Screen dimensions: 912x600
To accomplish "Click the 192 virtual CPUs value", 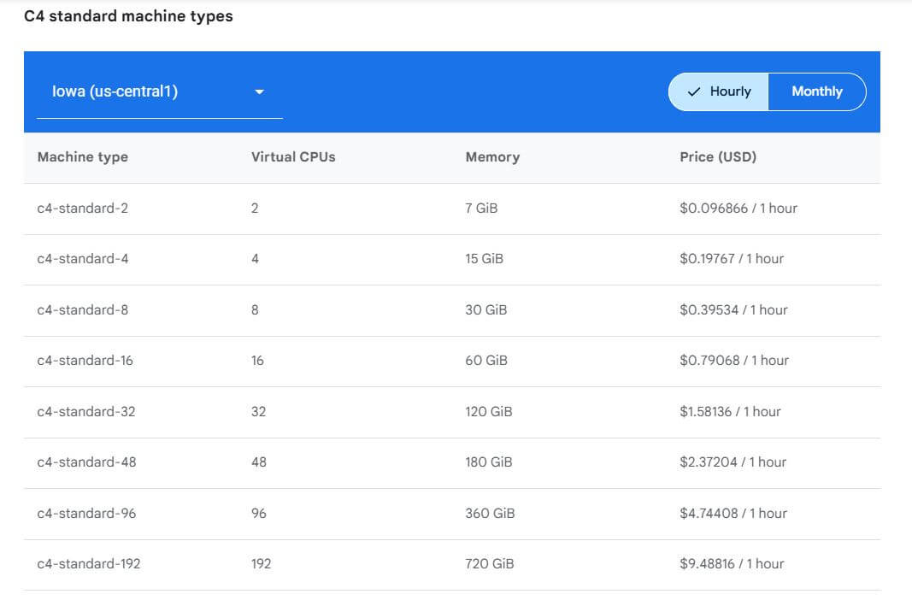I will click(261, 564).
